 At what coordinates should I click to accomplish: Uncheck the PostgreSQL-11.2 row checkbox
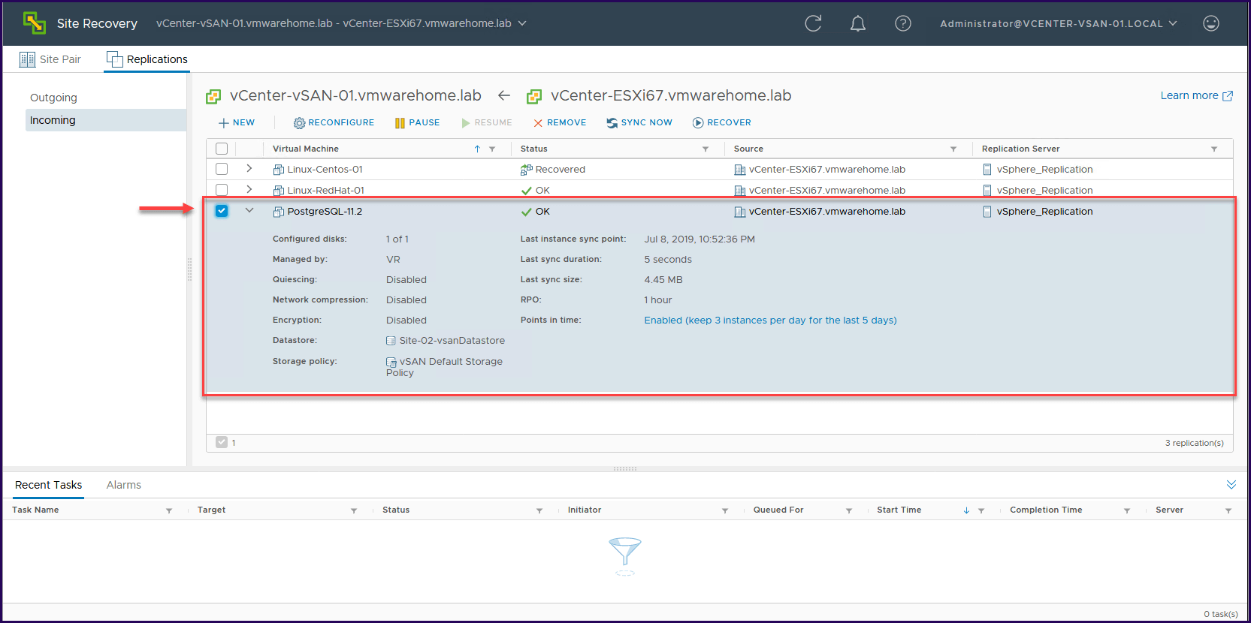point(222,211)
